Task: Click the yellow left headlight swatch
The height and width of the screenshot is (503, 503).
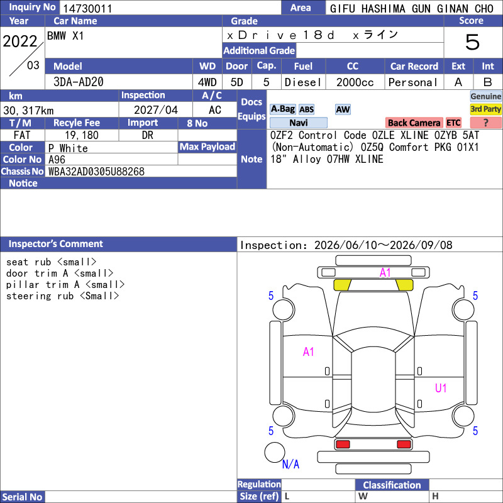Action: tap(343, 285)
